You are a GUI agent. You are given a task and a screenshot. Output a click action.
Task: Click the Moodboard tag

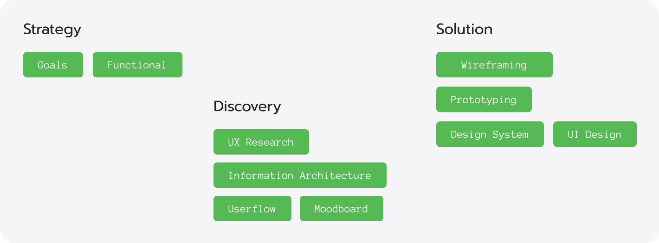pyautogui.click(x=341, y=209)
